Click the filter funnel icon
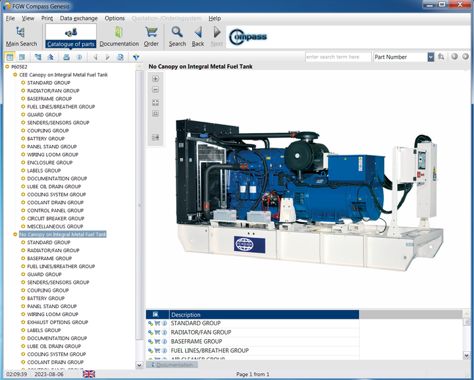This screenshot has width=474, height=380. tap(136, 57)
